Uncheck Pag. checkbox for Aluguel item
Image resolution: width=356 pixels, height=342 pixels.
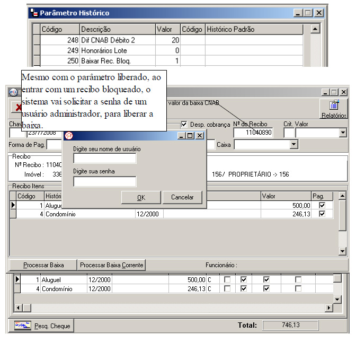click(x=322, y=205)
